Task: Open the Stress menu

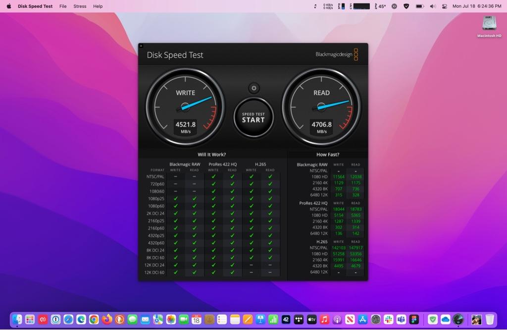Action: tap(80, 6)
